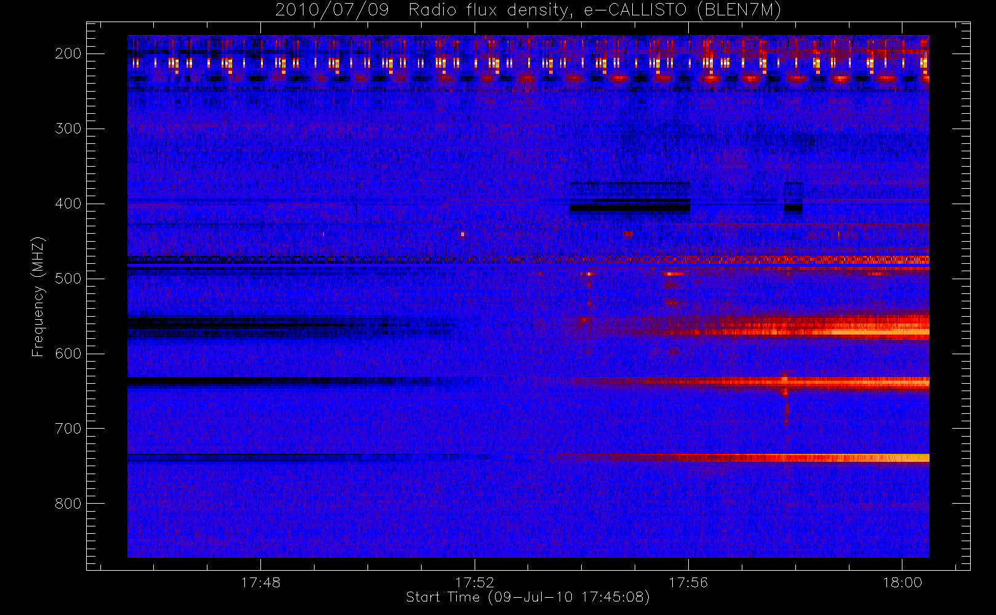Click the 17:48 time tick label
996x615 pixels.
tap(260, 582)
